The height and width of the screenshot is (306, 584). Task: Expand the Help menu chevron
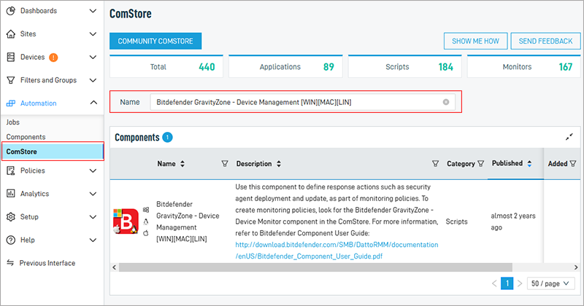pyautogui.click(x=93, y=240)
